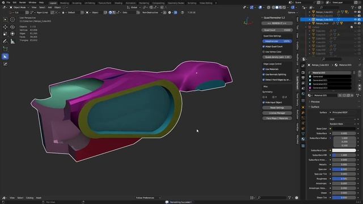Click the blue pause icon in tool header
Image resolution: width=363 pixels, height=204 pixels.
175,12
